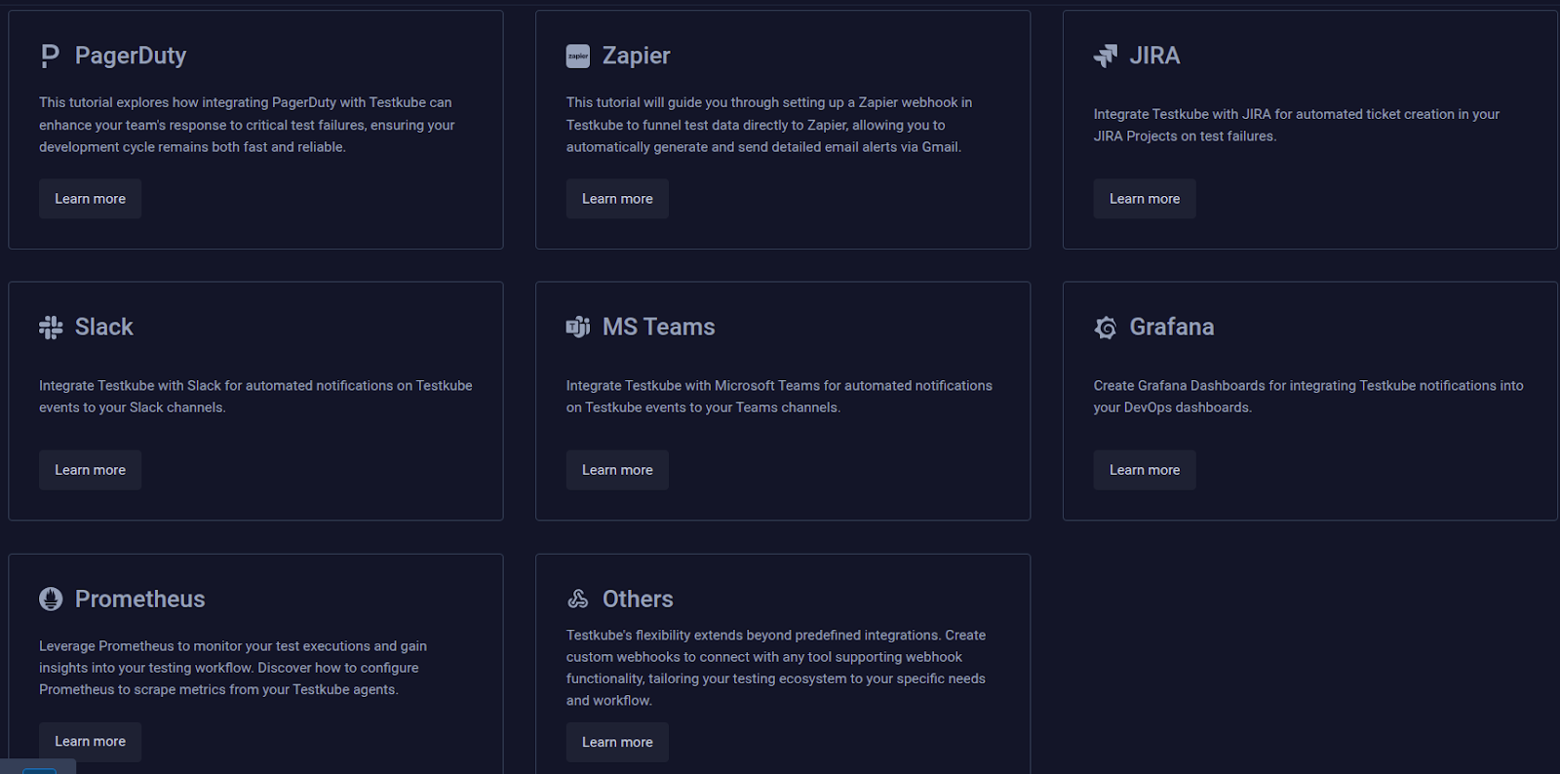Click the Prometheus flame icon
The image size is (1560, 774).
click(51, 599)
